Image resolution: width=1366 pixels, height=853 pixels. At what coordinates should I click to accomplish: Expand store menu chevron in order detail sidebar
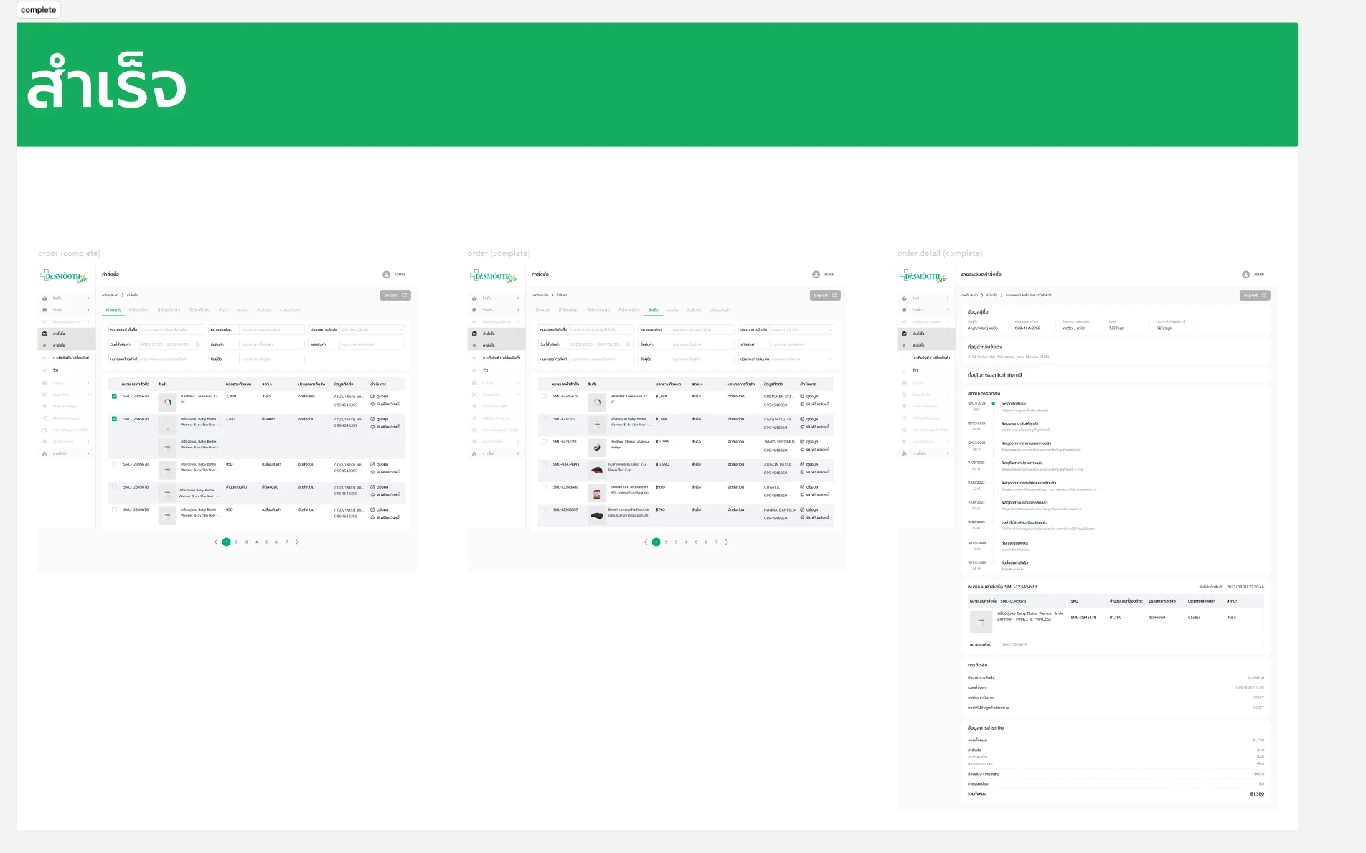[948, 310]
